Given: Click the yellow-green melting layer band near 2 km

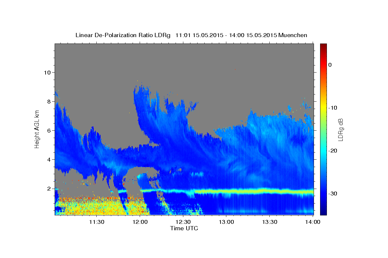Looking at the screenshot, I should (x=254, y=191).
